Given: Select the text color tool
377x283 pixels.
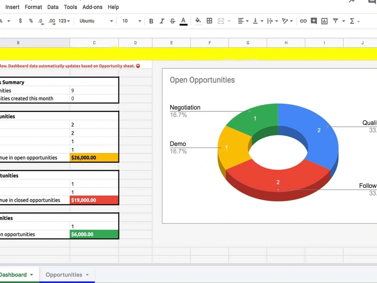Looking at the screenshot, I should pyautogui.click(x=184, y=21).
